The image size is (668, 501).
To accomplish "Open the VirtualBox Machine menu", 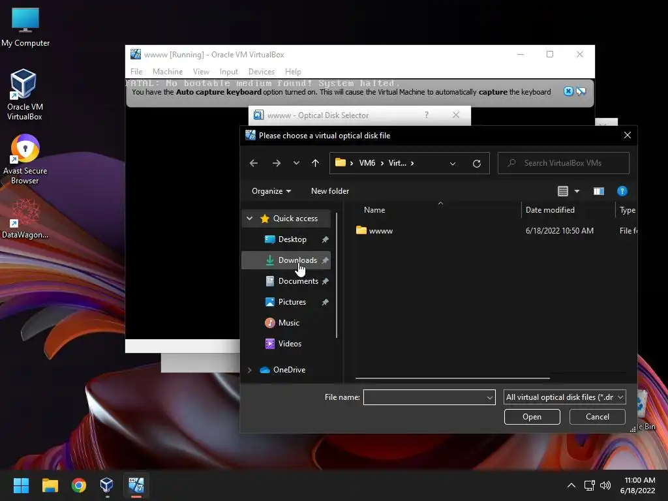I will pyautogui.click(x=168, y=72).
